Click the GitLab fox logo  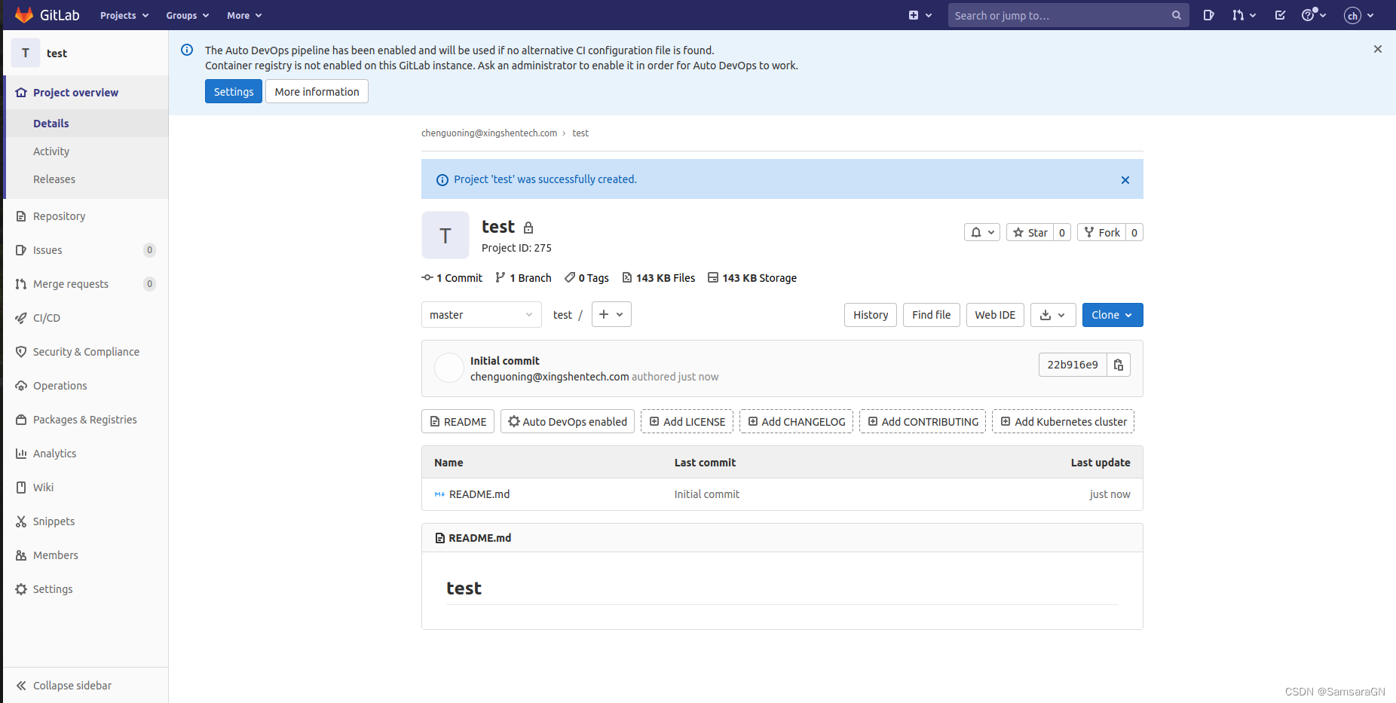(24, 15)
